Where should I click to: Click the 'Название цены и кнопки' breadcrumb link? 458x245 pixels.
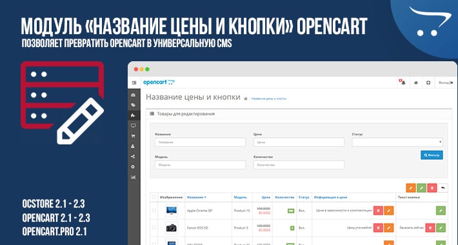[269, 99]
